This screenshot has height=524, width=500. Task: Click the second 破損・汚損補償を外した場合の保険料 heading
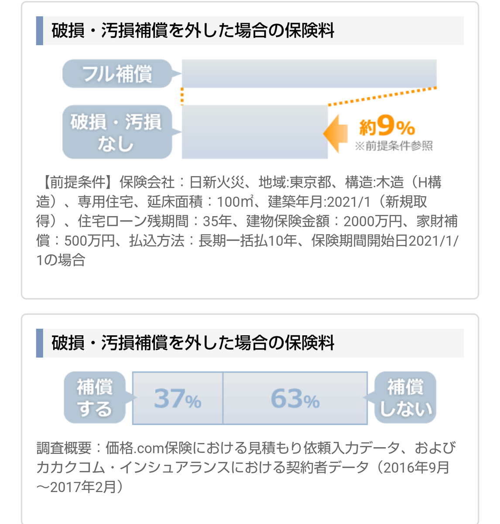tap(193, 343)
